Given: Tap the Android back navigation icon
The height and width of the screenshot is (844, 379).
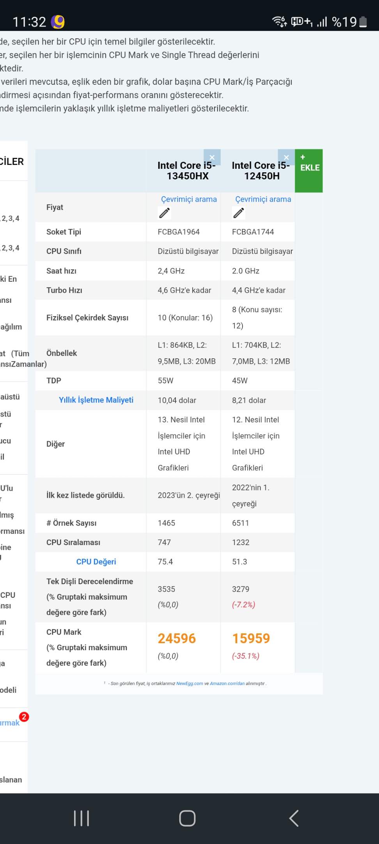Looking at the screenshot, I should 294,818.
